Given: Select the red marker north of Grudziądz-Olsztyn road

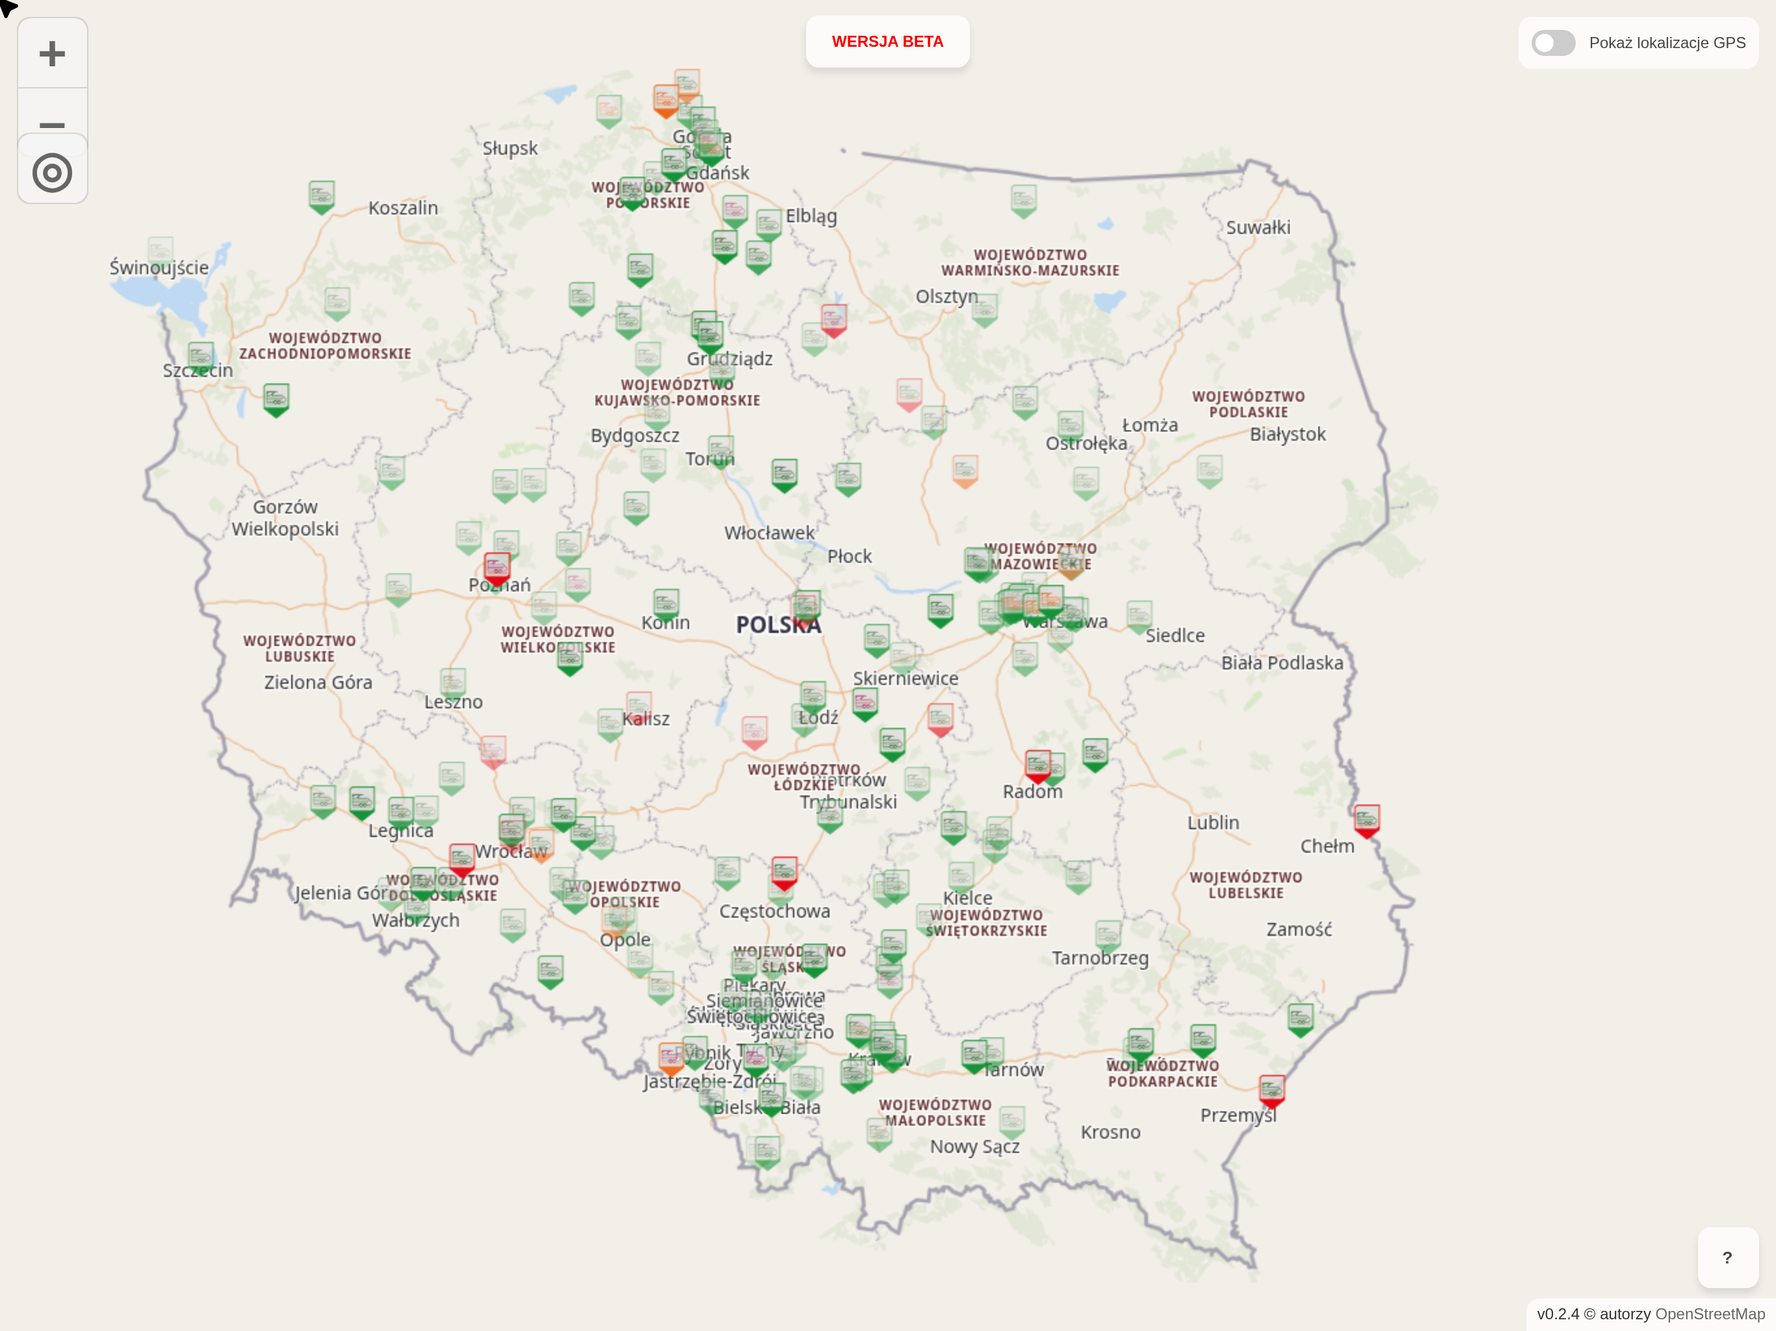Looking at the screenshot, I should pos(833,318).
